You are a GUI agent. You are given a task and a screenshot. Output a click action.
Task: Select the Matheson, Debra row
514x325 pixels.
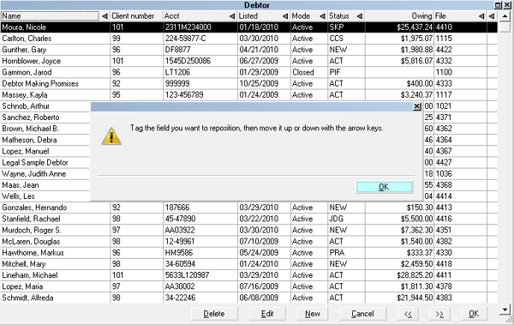pyautogui.click(x=45, y=140)
